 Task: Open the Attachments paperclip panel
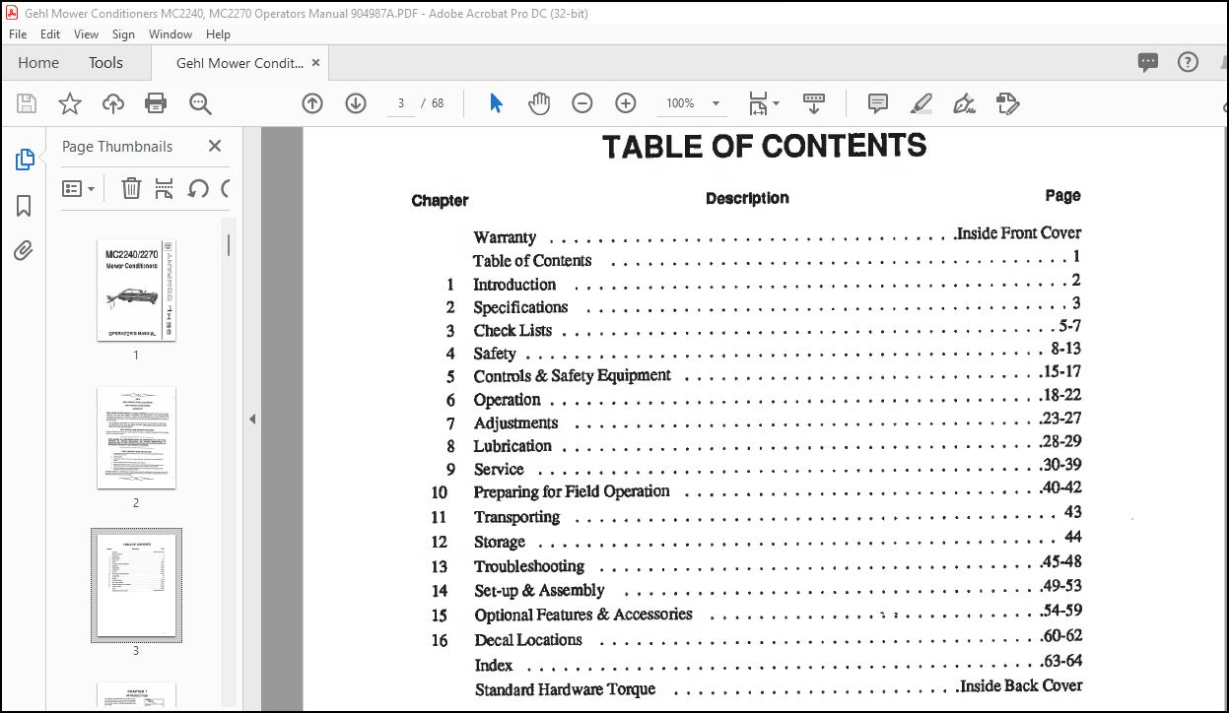pos(25,251)
